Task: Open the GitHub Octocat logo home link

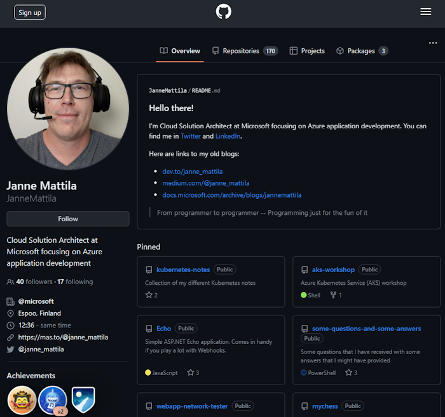Action: click(224, 12)
